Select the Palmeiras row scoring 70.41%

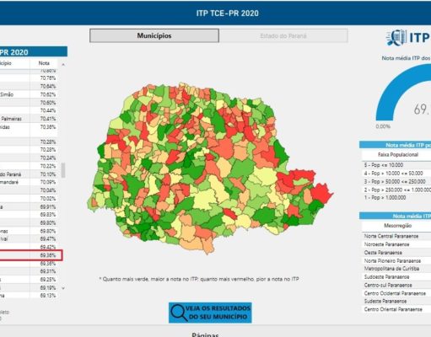click(29, 119)
